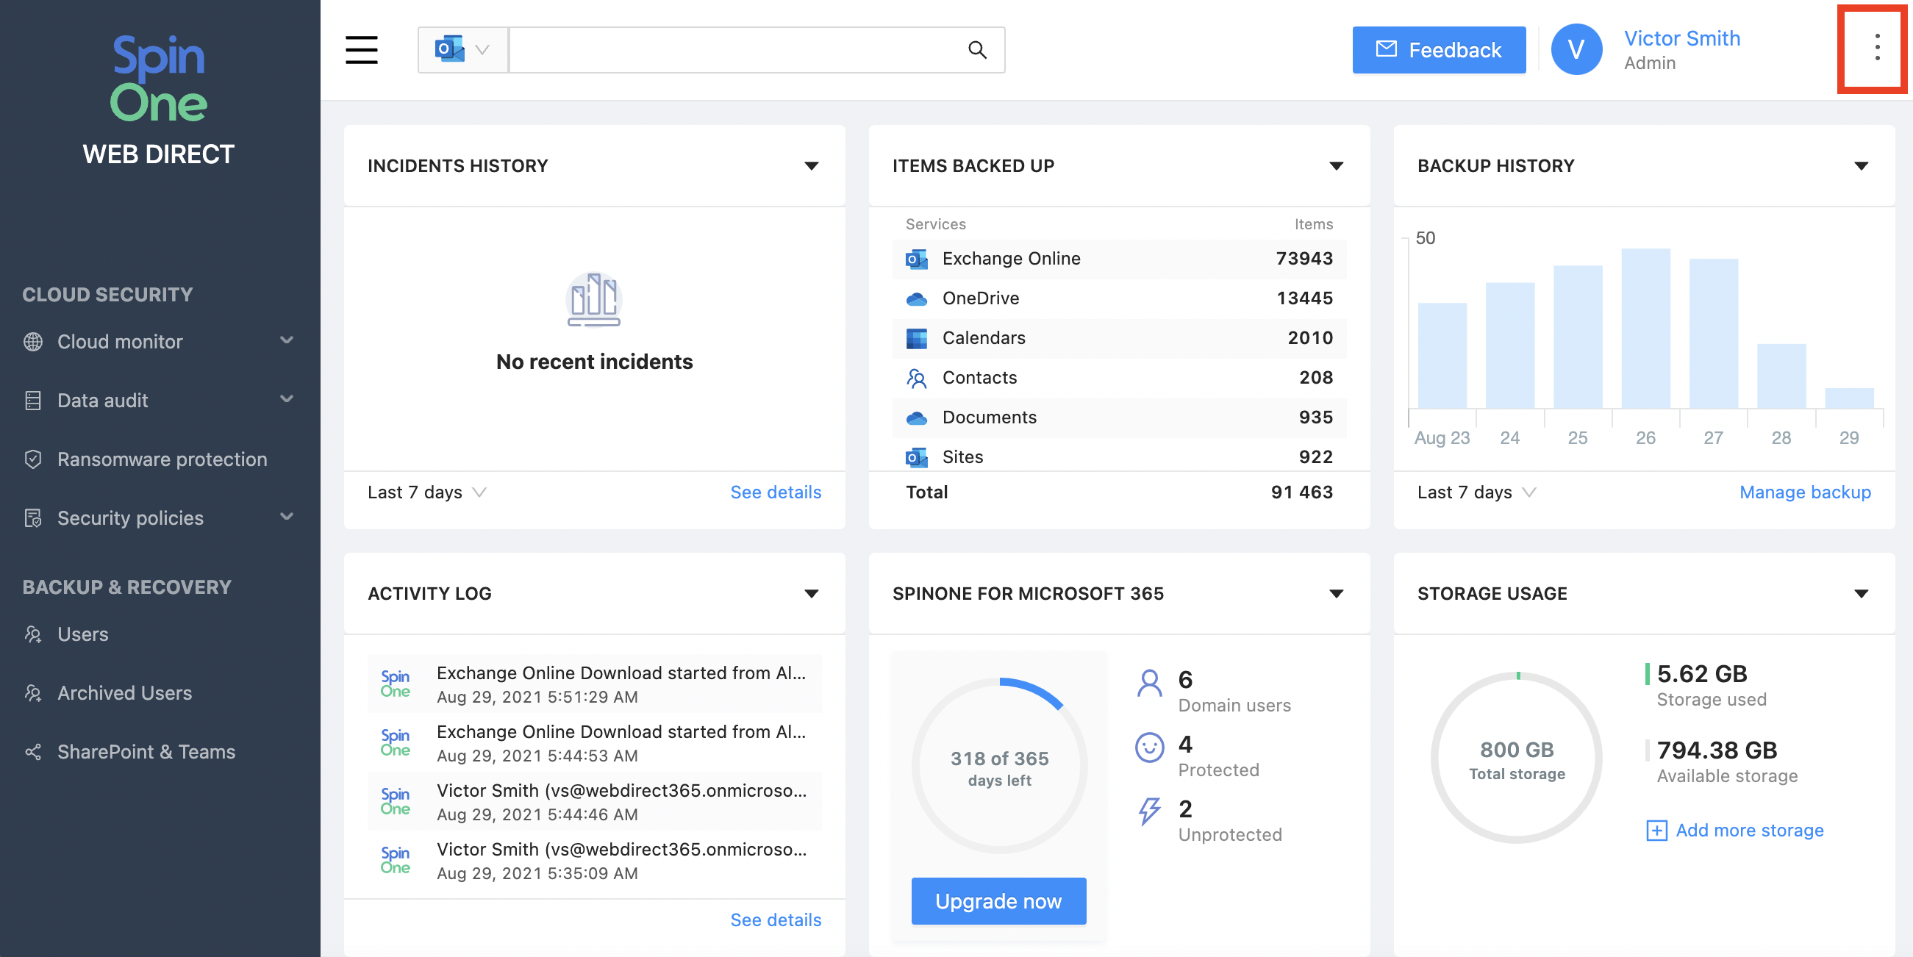Click the Domain users person icon
1913x957 pixels.
pyautogui.click(x=1149, y=683)
